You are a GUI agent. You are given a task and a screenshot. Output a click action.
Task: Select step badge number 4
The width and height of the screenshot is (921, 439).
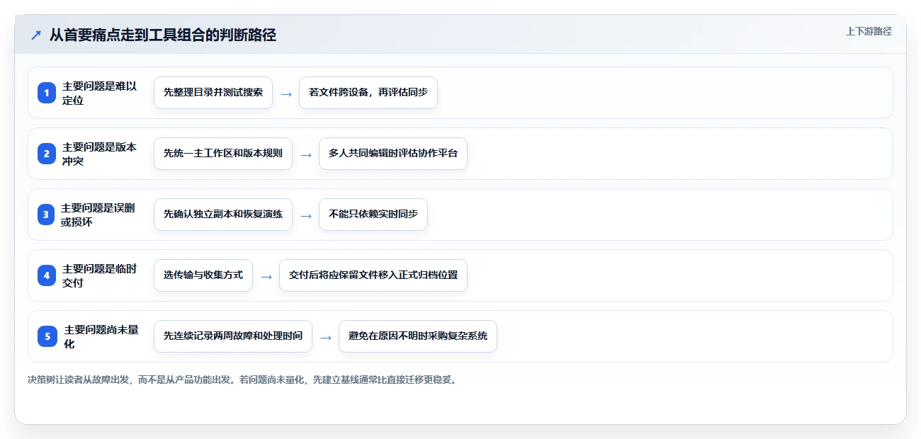[47, 275]
